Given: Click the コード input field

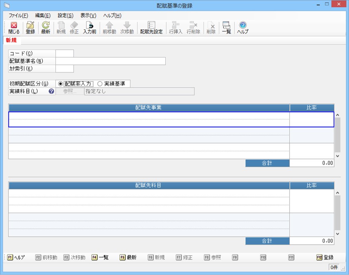Looking at the screenshot, I should click(x=65, y=53).
